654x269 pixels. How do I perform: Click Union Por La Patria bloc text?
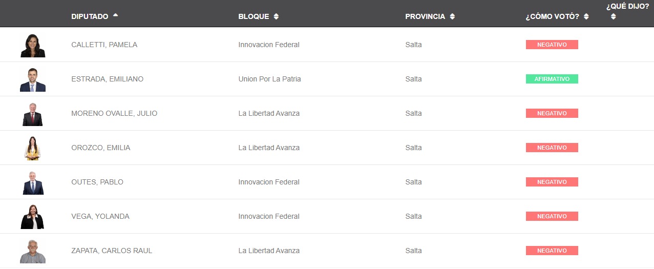(269, 79)
